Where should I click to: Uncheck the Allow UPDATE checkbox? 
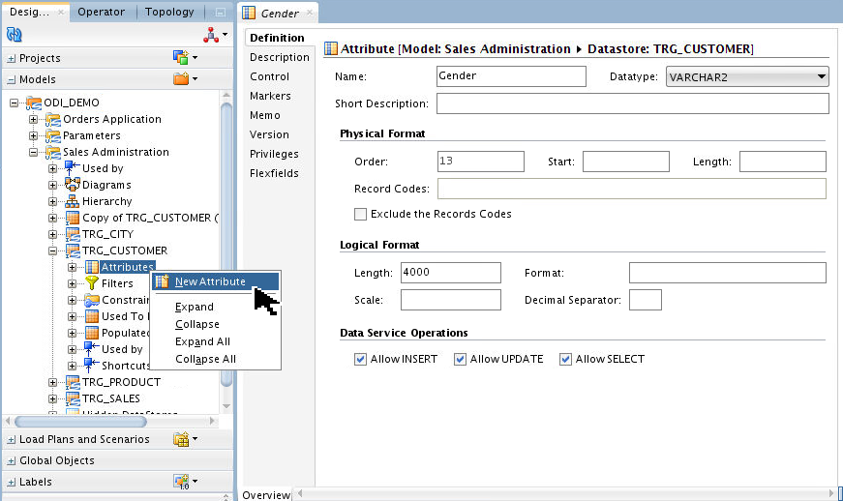[460, 359]
